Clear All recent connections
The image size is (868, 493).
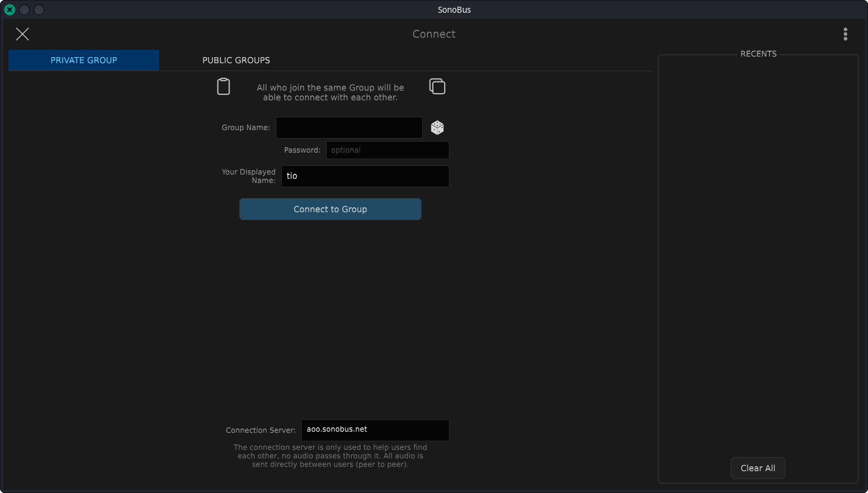(x=758, y=468)
